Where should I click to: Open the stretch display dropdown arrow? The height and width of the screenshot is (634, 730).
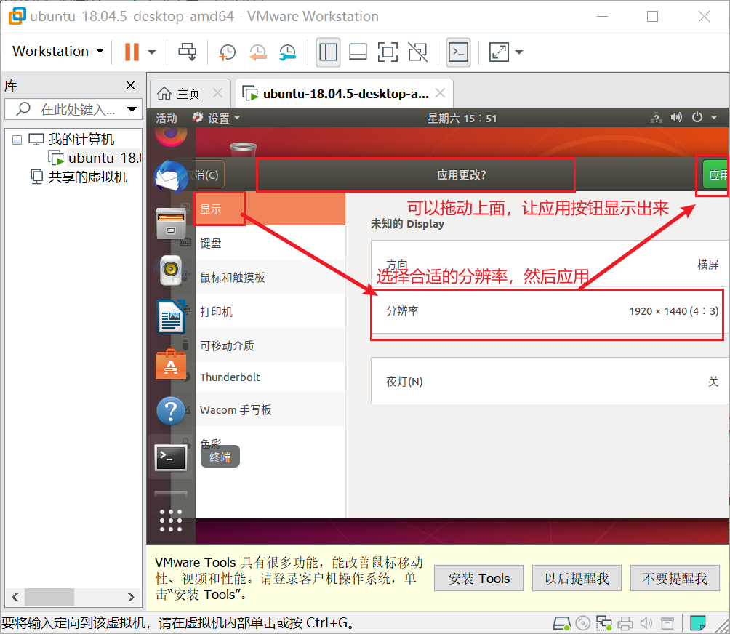click(x=519, y=52)
